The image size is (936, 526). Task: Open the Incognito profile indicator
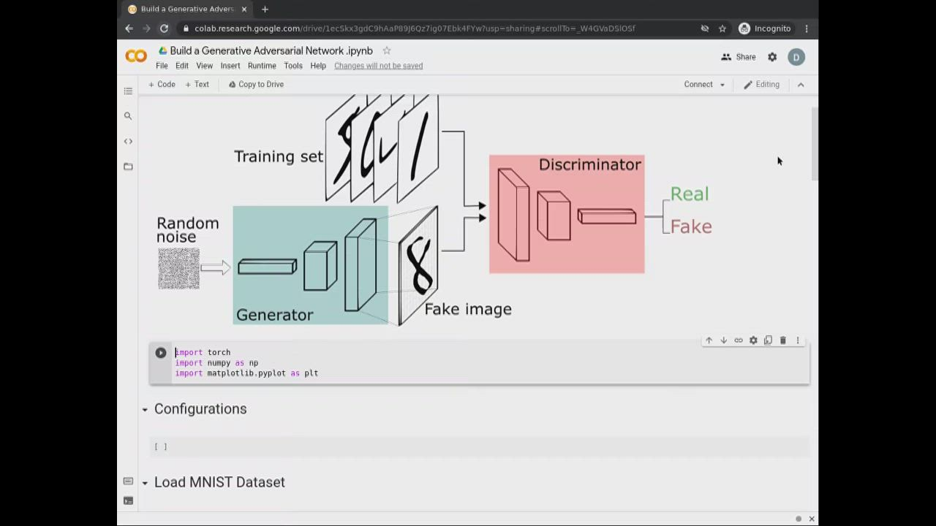click(765, 28)
